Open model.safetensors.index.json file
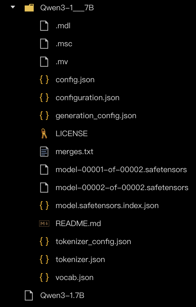 click(x=107, y=206)
